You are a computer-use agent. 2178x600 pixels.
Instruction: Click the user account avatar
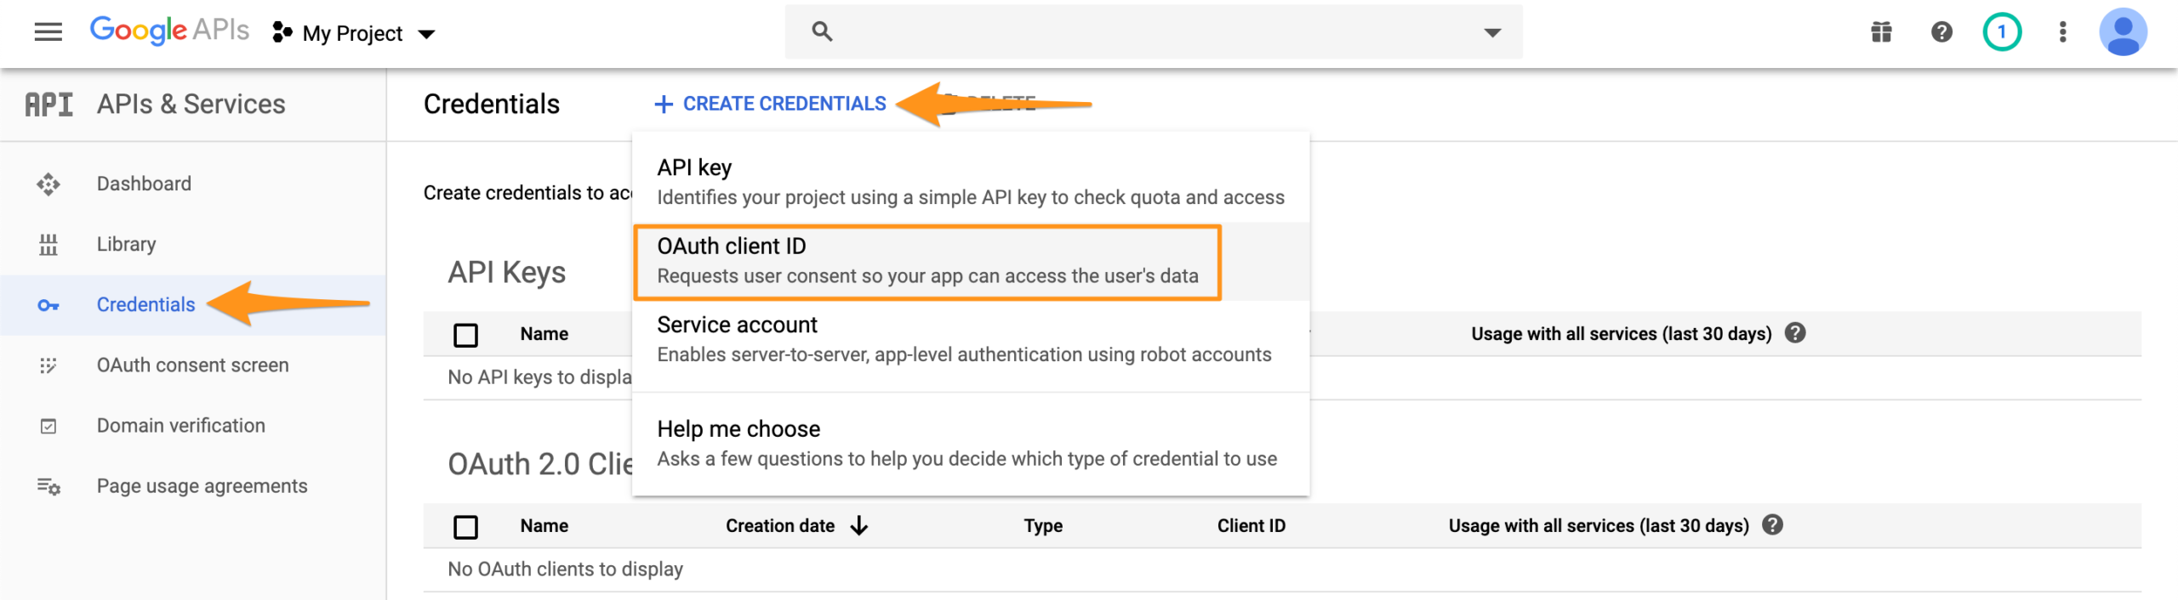point(2123,32)
